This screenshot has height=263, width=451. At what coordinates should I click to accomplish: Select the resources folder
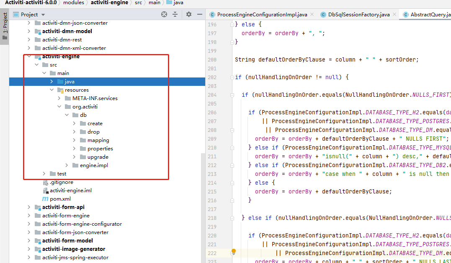tap(77, 90)
